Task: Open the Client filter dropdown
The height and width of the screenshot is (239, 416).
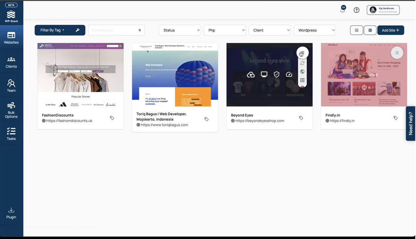Action: (x=270, y=30)
